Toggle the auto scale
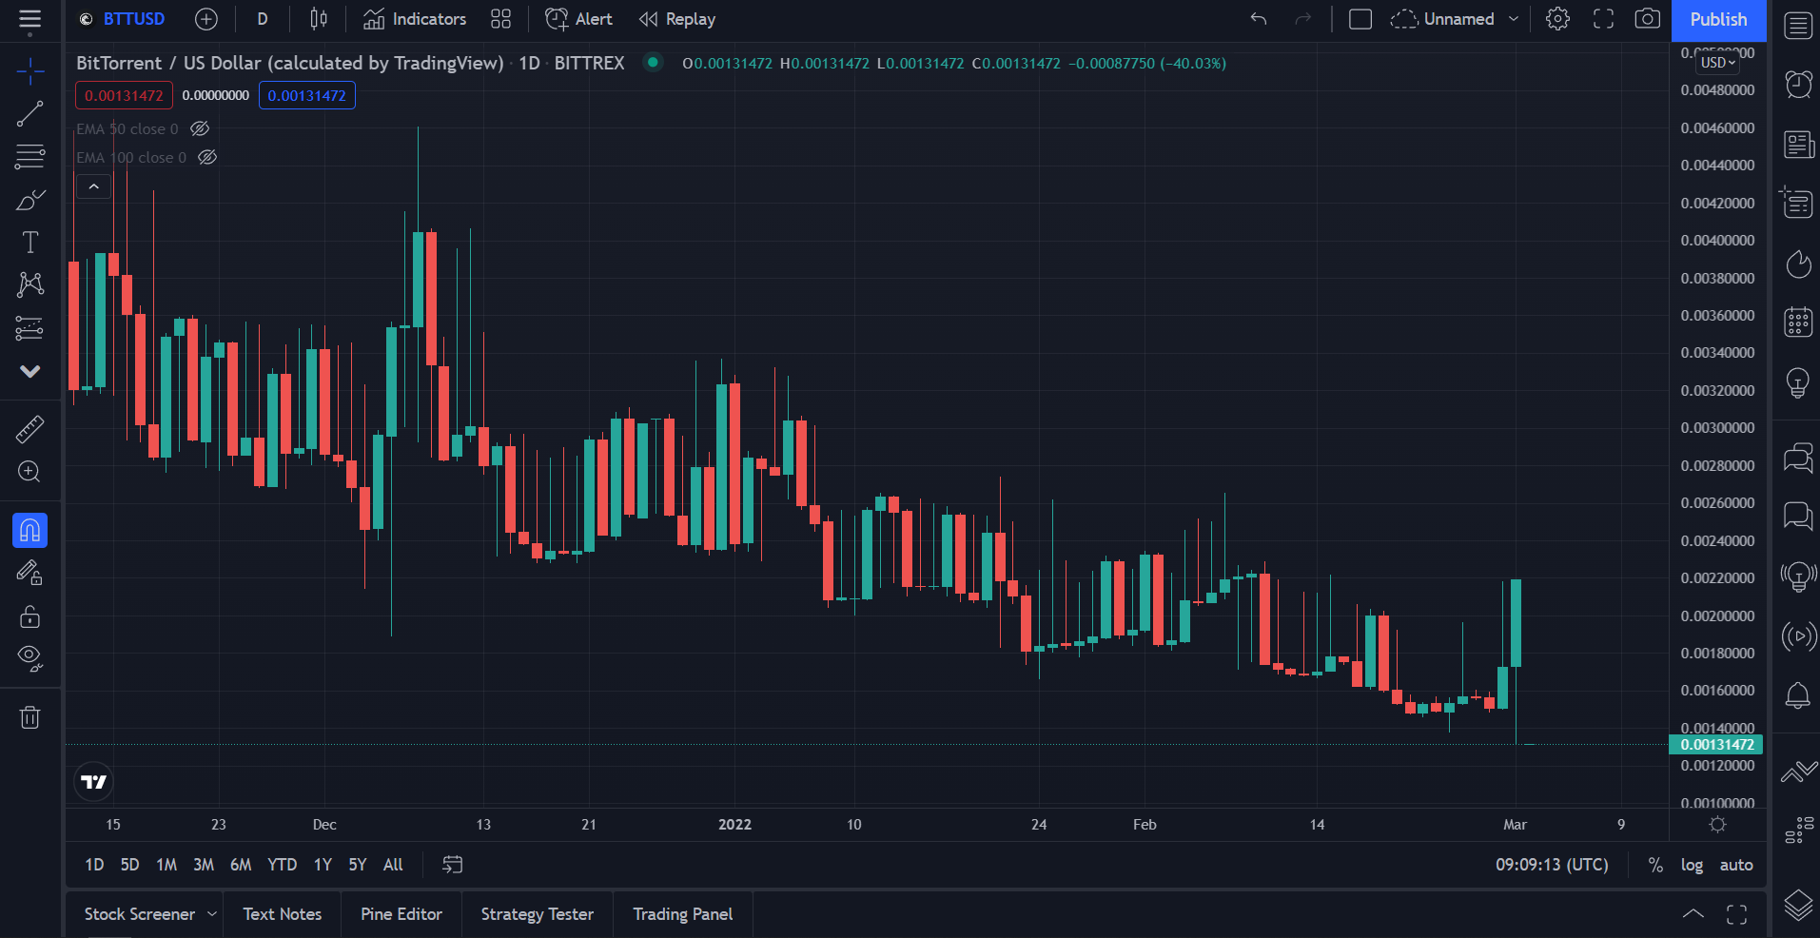The height and width of the screenshot is (938, 1820). tap(1736, 865)
